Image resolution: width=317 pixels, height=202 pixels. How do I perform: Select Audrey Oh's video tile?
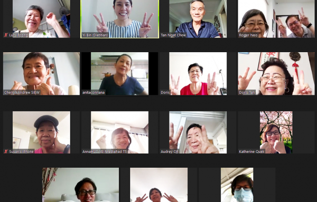[198, 132]
